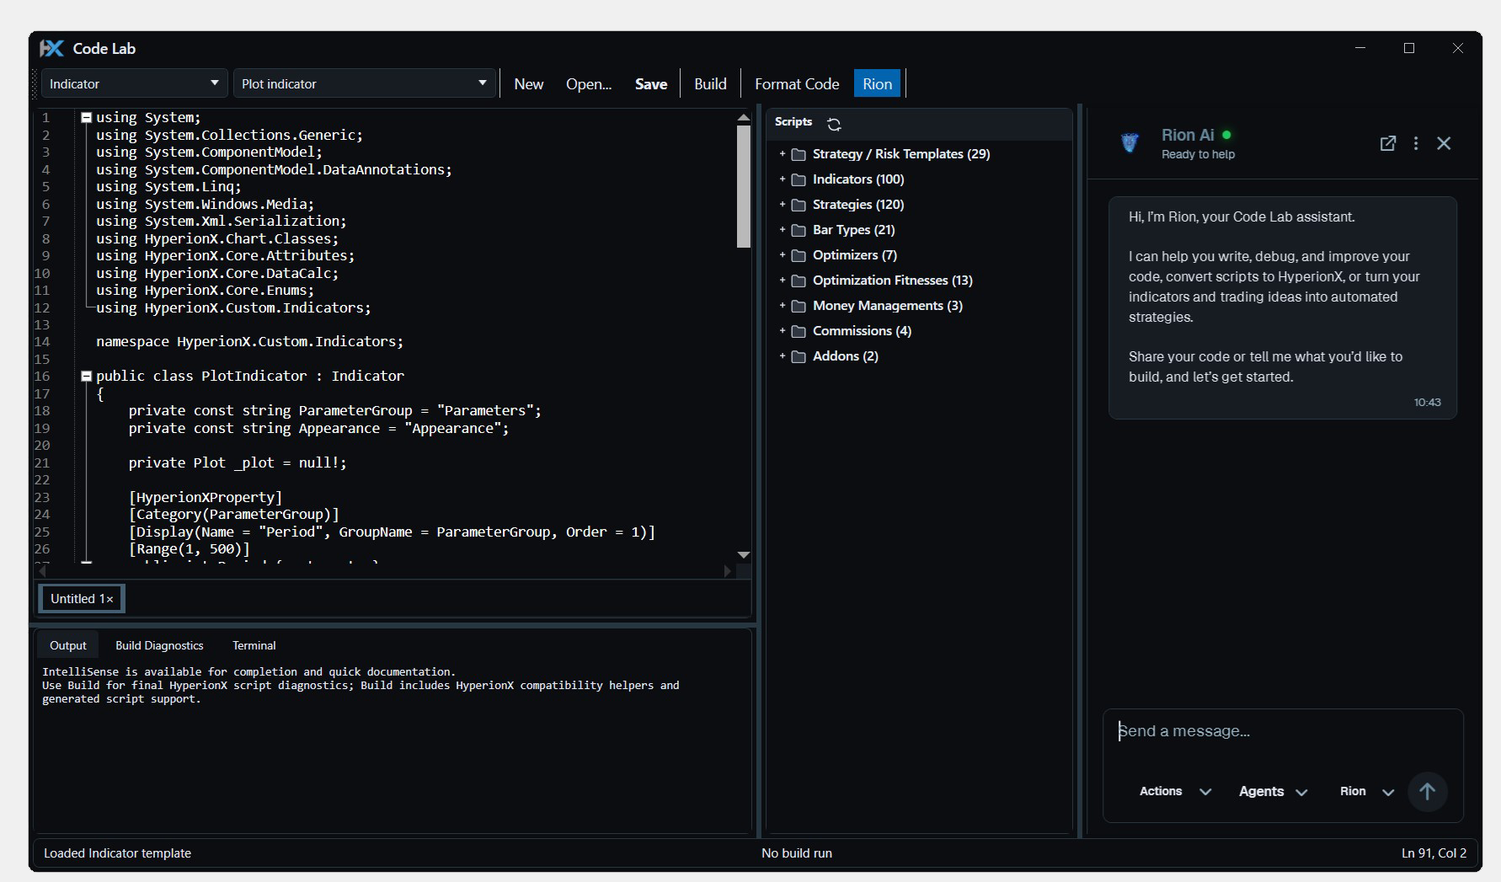Pop out the Rion Ai chat panel
The width and height of the screenshot is (1501, 882).
coord(1388,143)
